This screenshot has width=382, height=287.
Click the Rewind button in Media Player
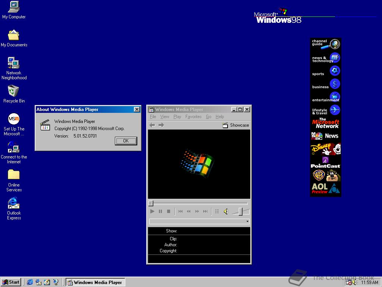point(188,212)
